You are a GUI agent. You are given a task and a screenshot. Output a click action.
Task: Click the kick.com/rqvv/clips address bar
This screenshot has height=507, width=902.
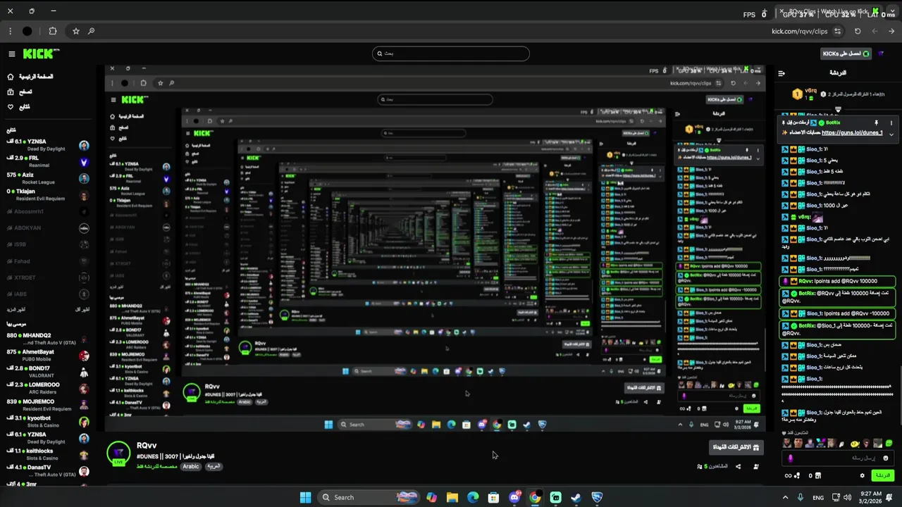pos(799,31)
